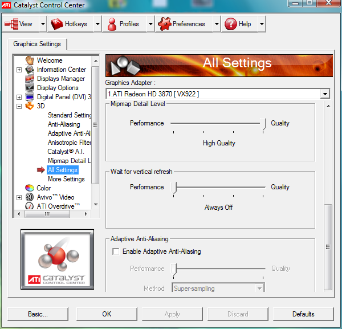Switch to Graphics Settings tab

(37, 44)
